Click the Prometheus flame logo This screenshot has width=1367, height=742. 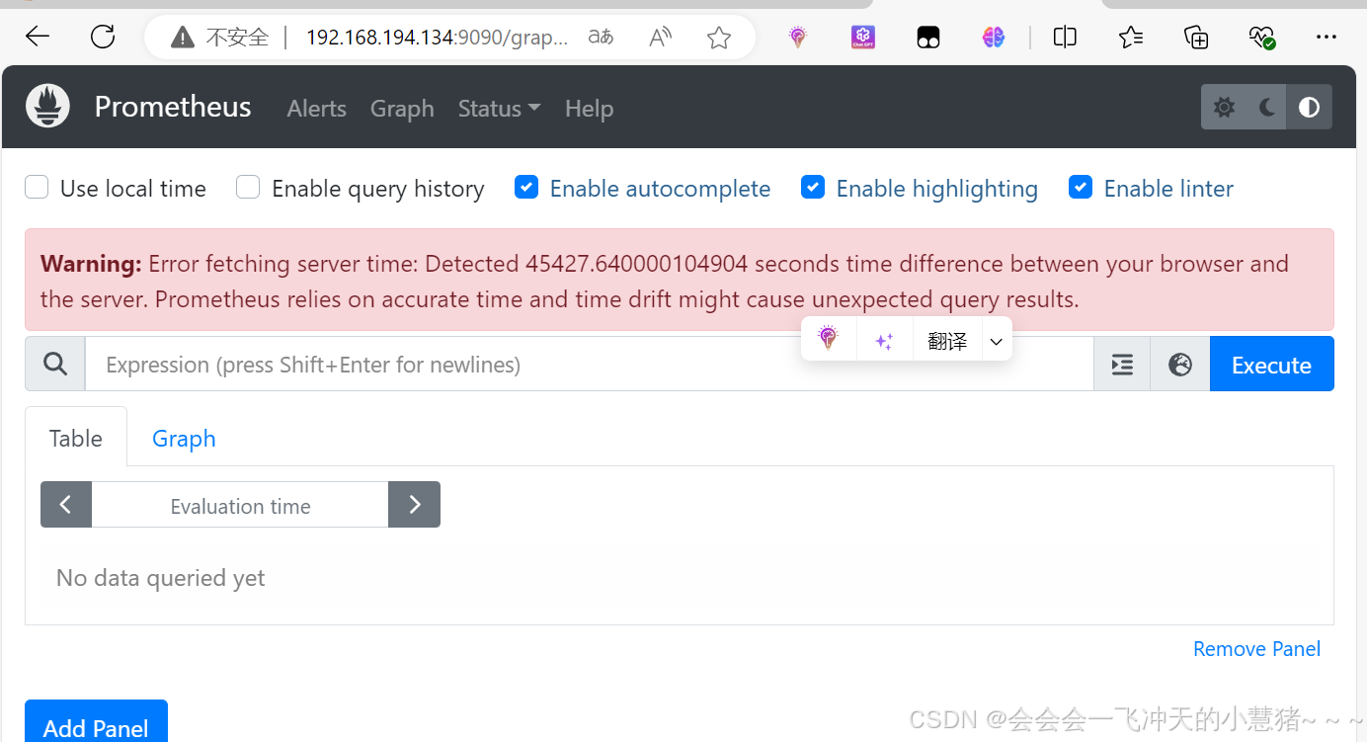[x=47, y=107]
